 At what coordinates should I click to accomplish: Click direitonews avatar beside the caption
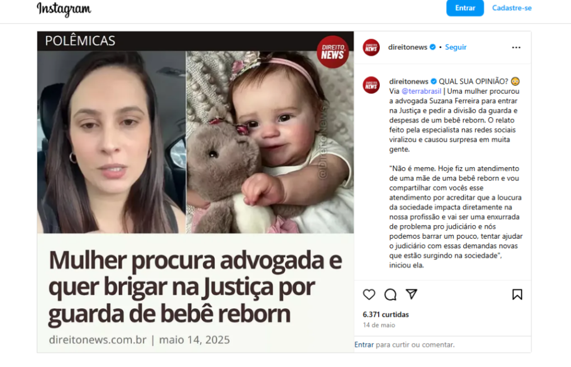tap(371, 85)
